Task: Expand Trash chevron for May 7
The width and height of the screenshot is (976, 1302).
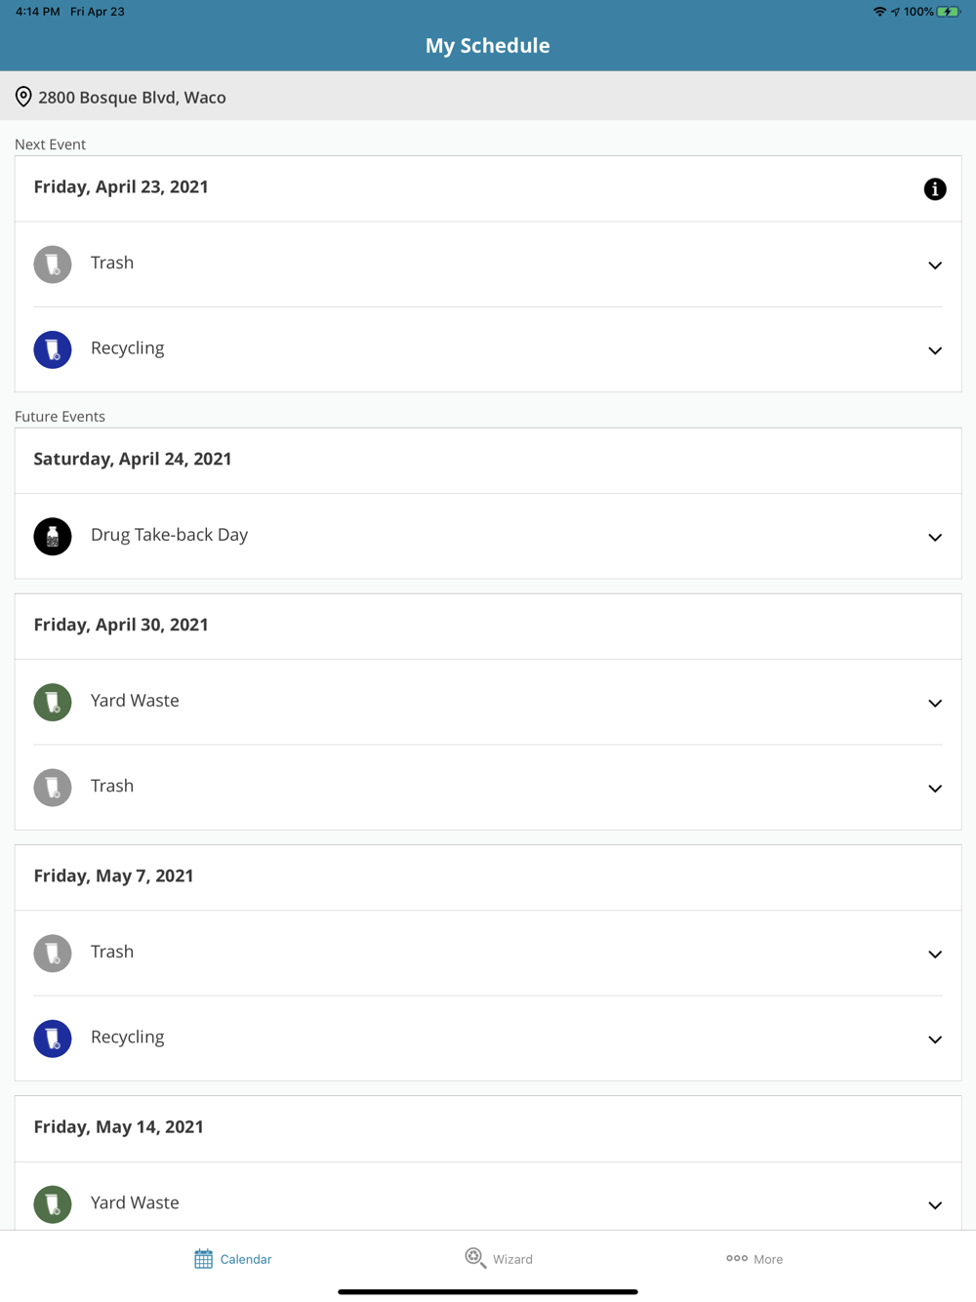Action: tap(935, 954)
